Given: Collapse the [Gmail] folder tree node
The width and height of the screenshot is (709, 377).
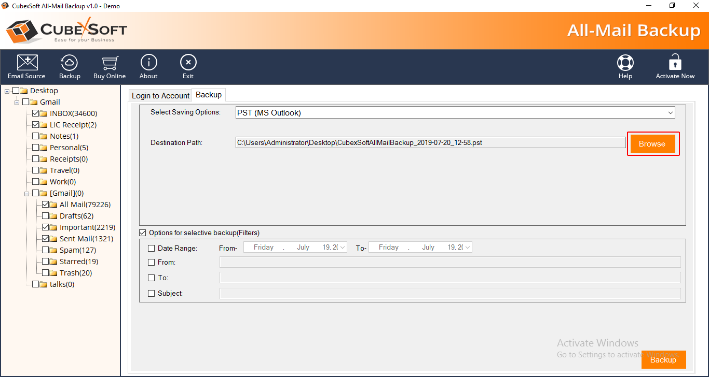Looking at the screenshot, I should pos(27,194).
